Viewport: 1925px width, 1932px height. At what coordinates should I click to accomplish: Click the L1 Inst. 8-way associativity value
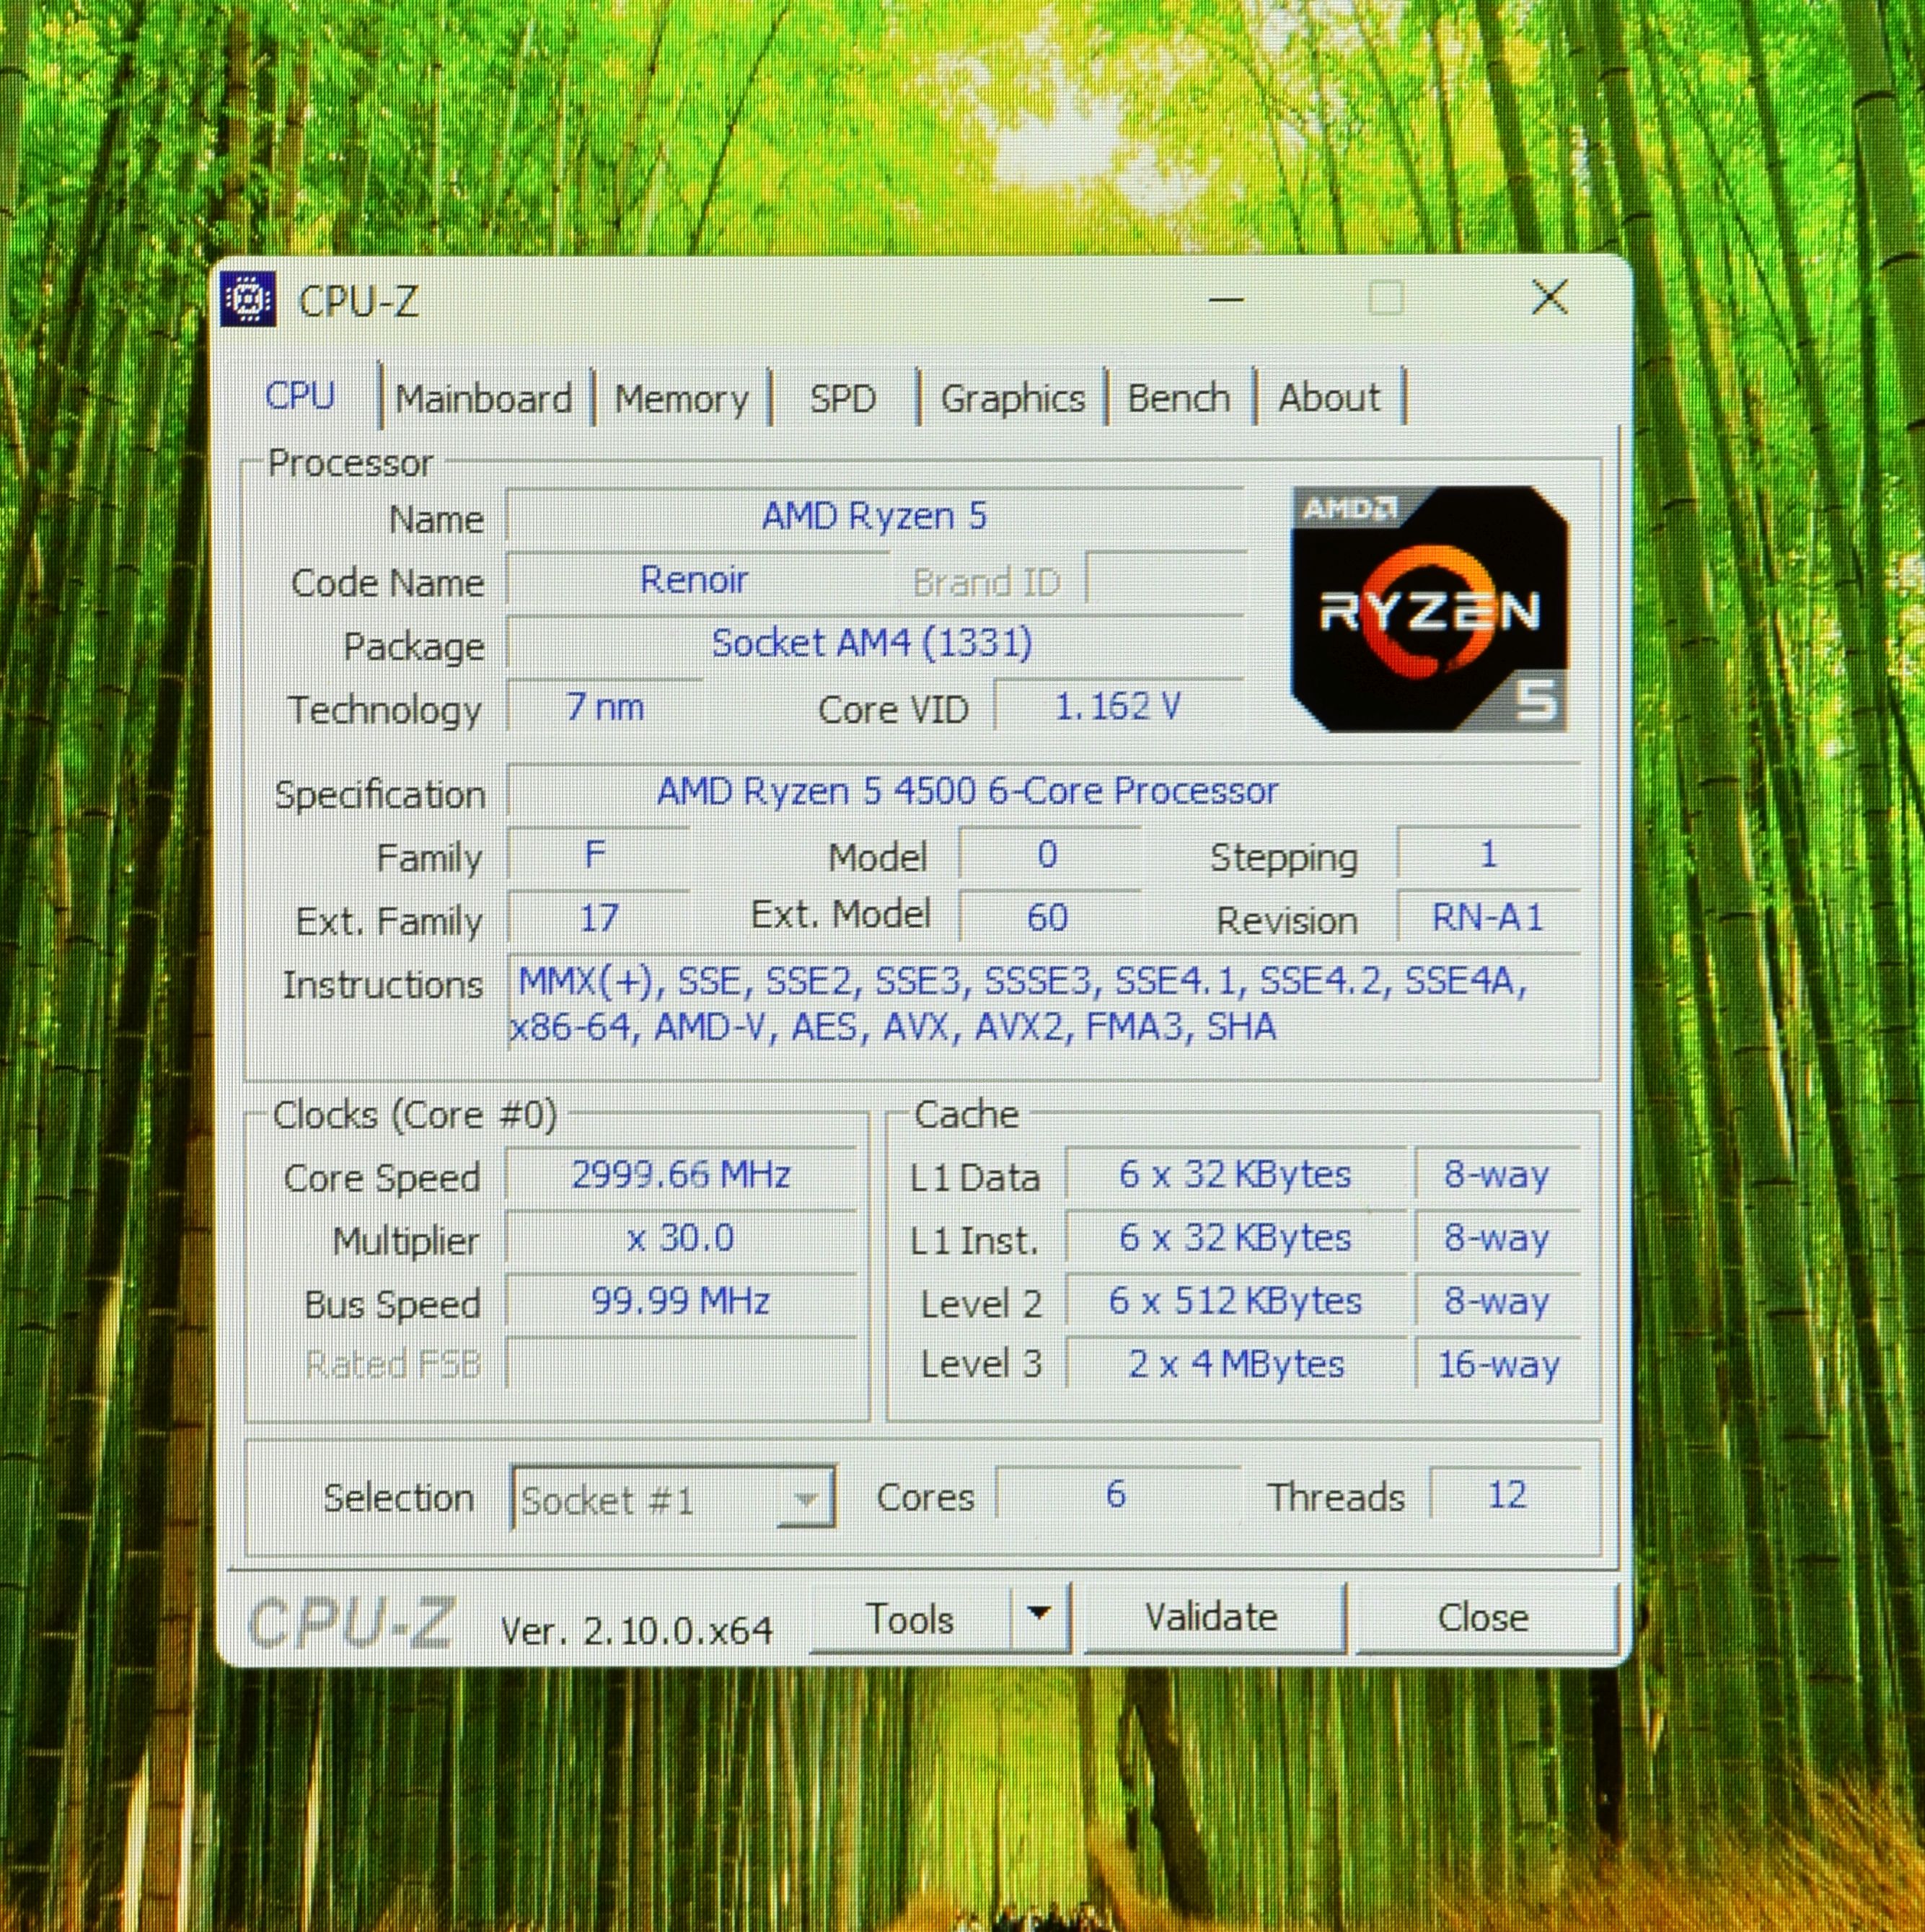click(1497, 1239)
